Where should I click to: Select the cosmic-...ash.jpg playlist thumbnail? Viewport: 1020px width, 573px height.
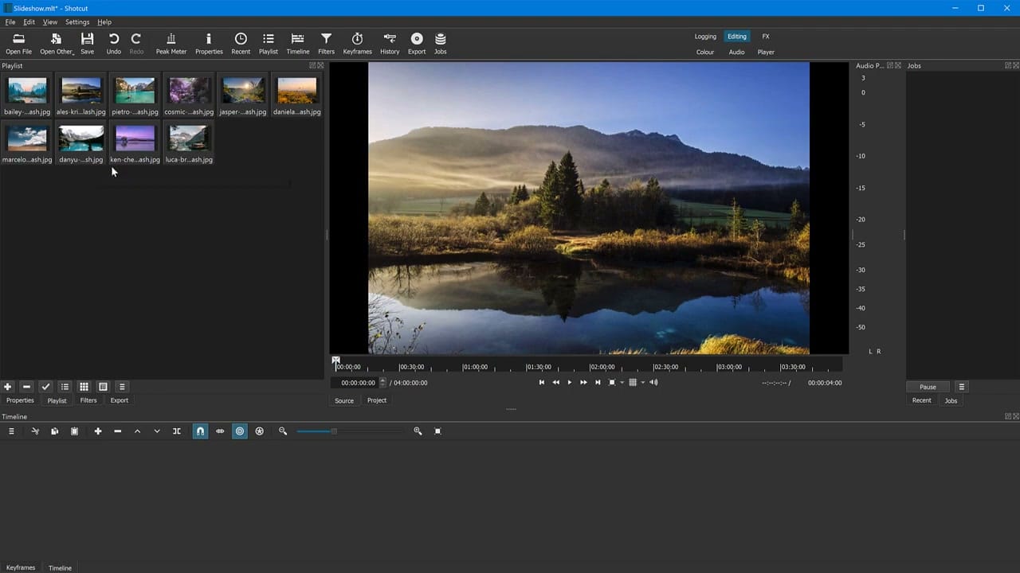188,90
